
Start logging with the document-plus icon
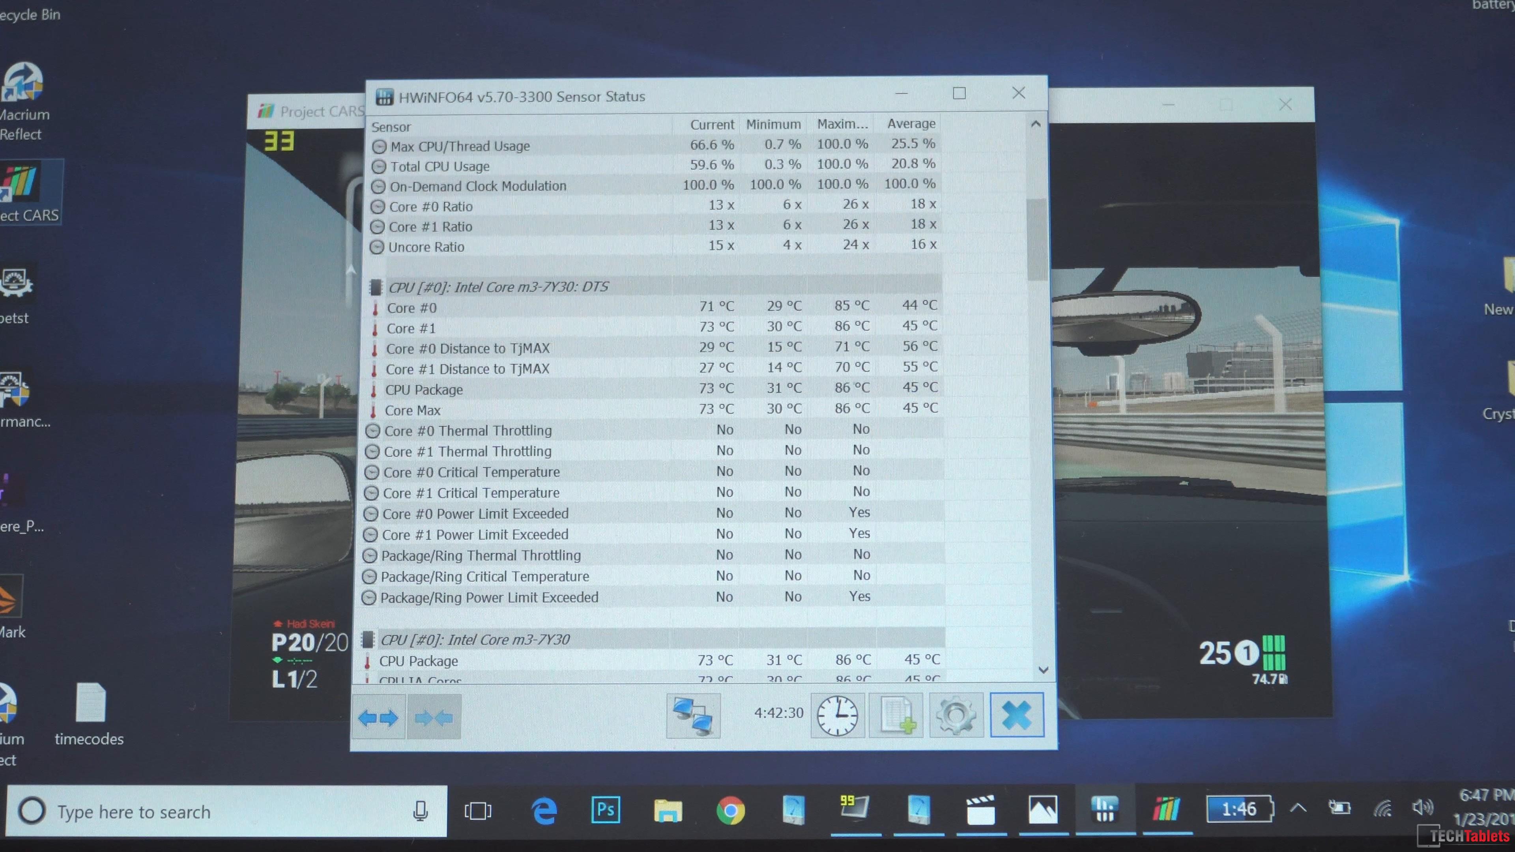coord(896,715)
